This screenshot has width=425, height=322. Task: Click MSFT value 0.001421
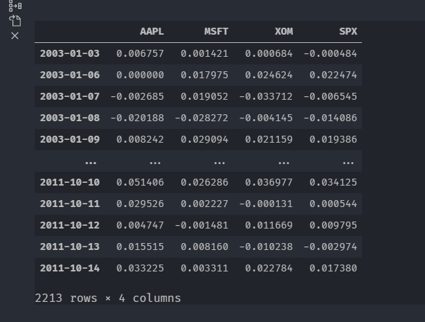(204, 53)
